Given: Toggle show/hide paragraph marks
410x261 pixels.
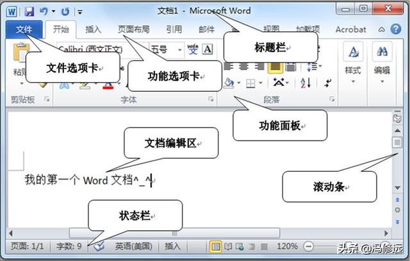Looking at the screenshot, I should click(327, 83).
